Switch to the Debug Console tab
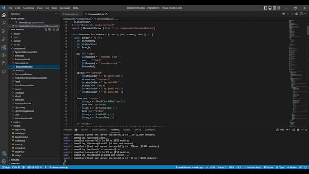The height and width of the screenshot is (174, 309). point(100,130)
